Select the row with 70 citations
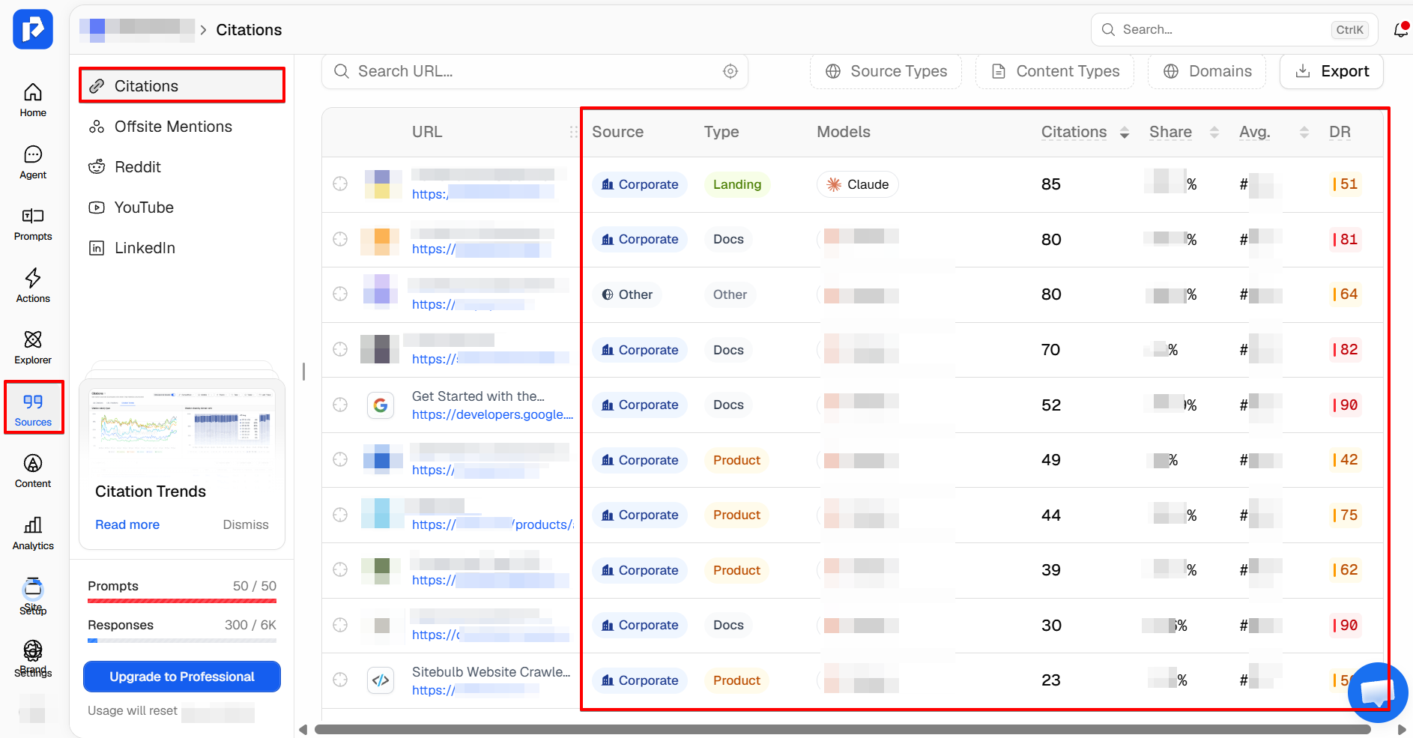 tap(340, 349)
